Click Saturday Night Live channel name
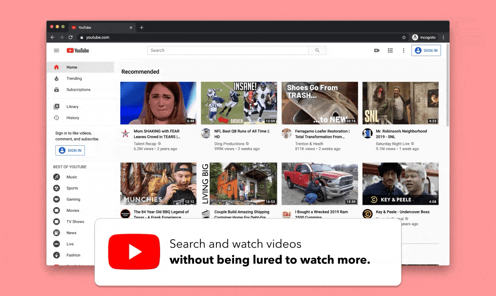The height and width of the screenshot is (296, 496). 393,144
